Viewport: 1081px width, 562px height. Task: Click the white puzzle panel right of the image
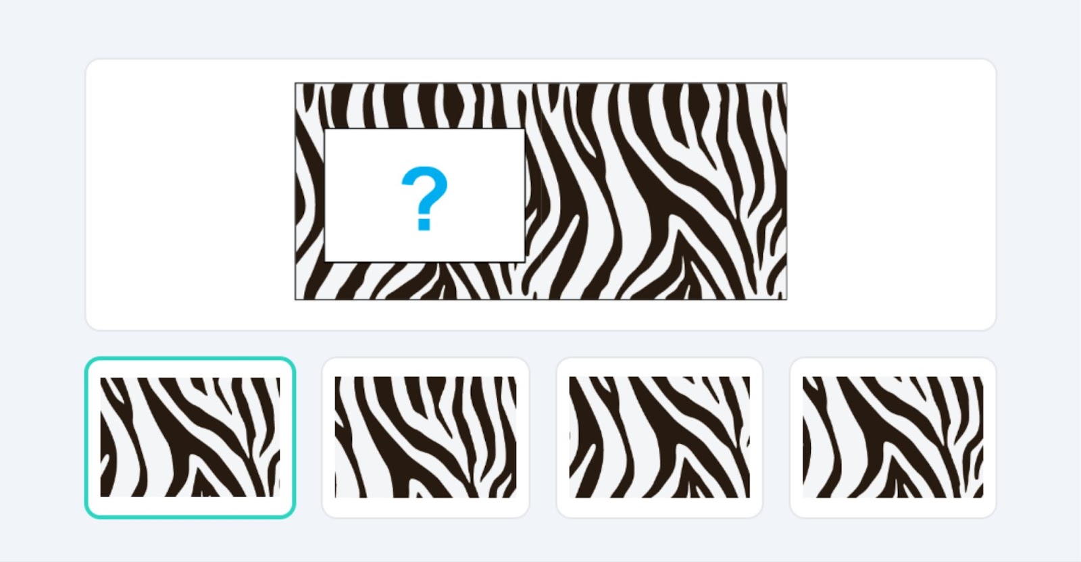tap(891, 195)
